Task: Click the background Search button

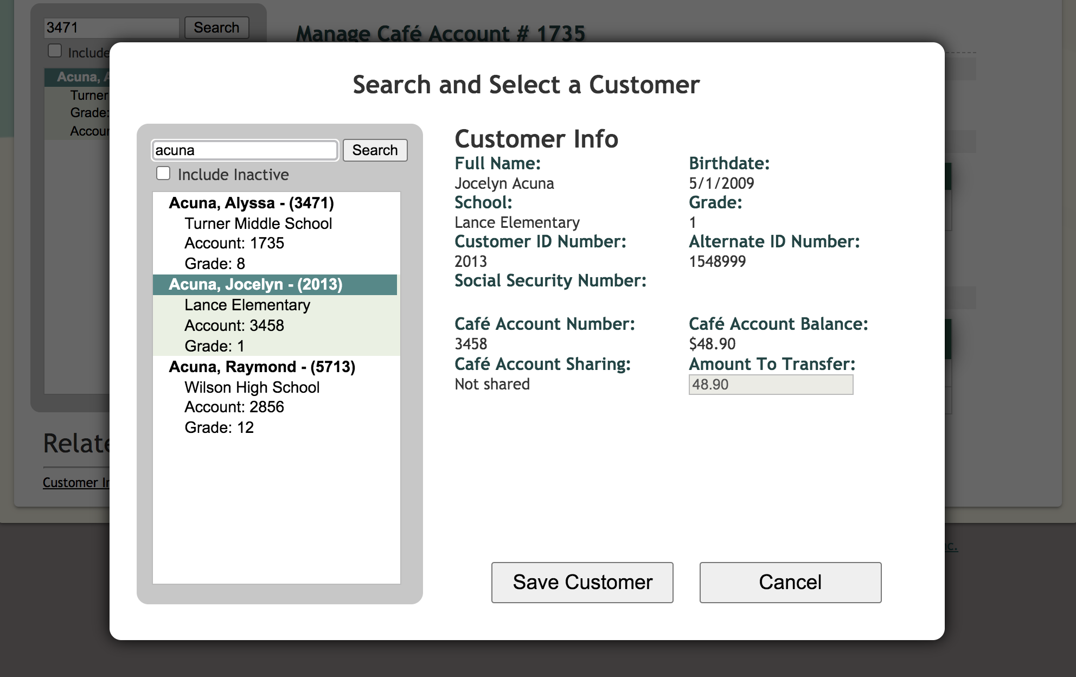Action: (216, 28)
